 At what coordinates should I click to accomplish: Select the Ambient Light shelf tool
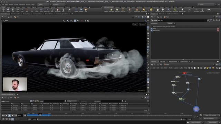tap(182, 10)
